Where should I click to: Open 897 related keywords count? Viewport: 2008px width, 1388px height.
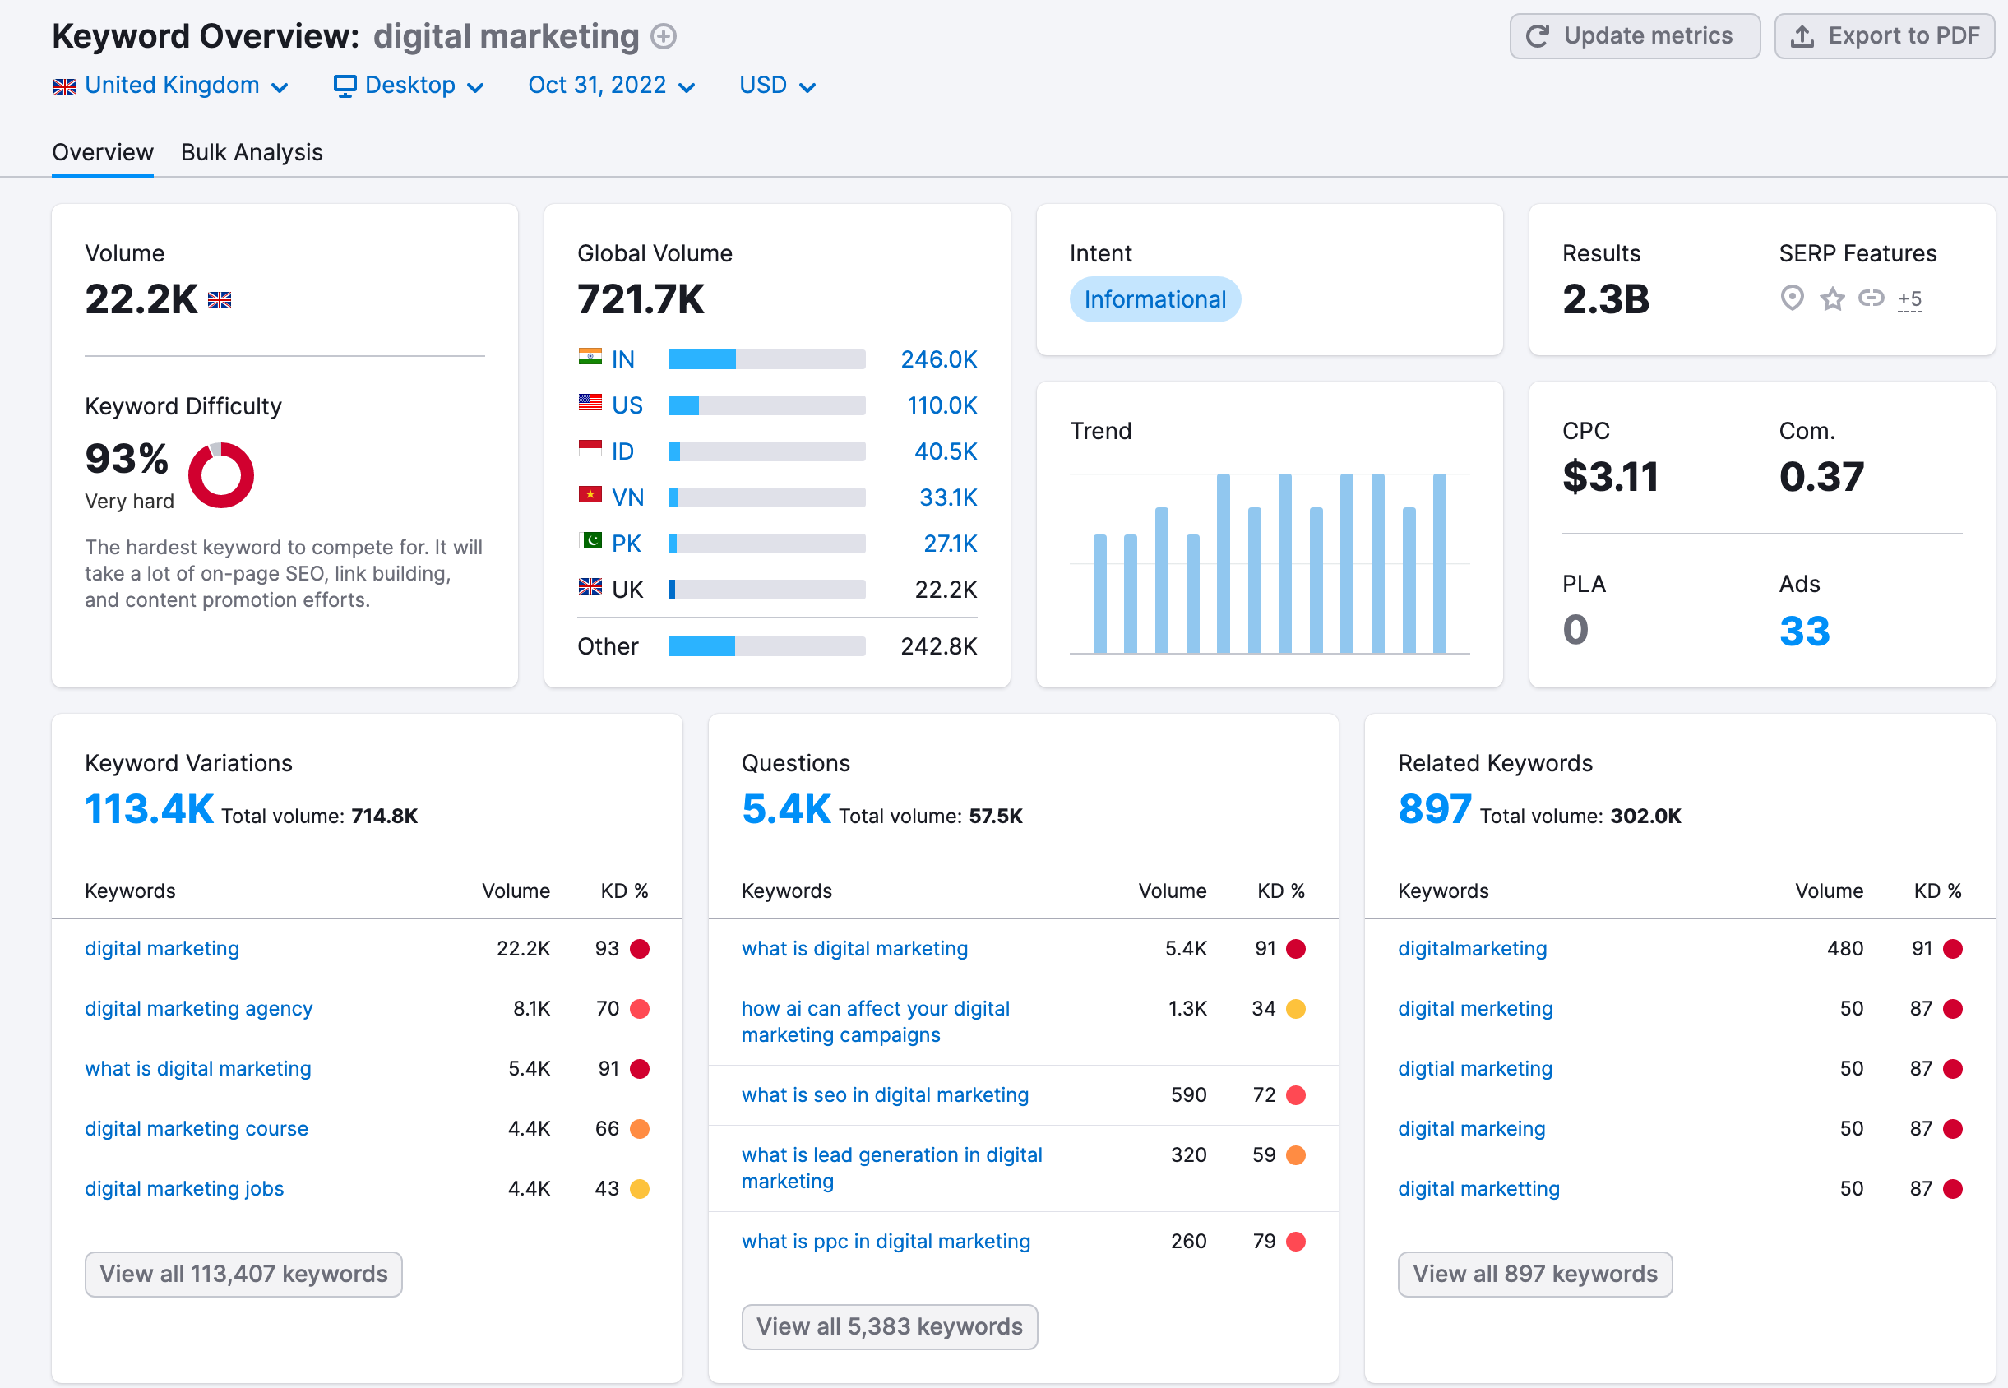(x=1435, y=809)
